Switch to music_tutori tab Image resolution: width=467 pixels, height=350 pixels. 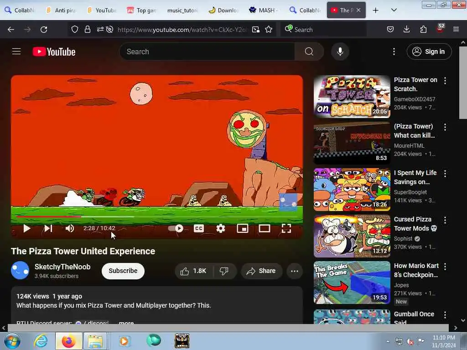click(x=182, y=10)
